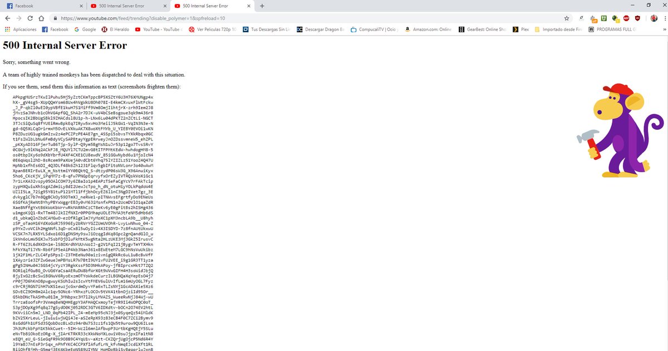This screenshot has height=351, width=668.
Task: Minimize the Chrome window
Action: tap(633, 5)
